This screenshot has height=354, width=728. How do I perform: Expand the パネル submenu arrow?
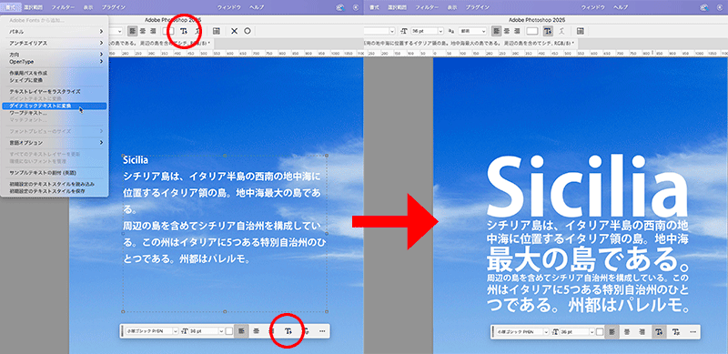click(x=101, y=32)
